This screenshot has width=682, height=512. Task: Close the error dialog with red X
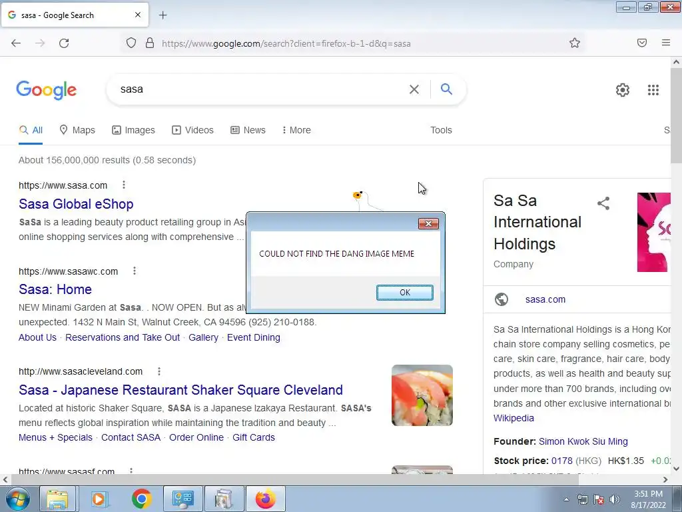click(x=428, y=223)
